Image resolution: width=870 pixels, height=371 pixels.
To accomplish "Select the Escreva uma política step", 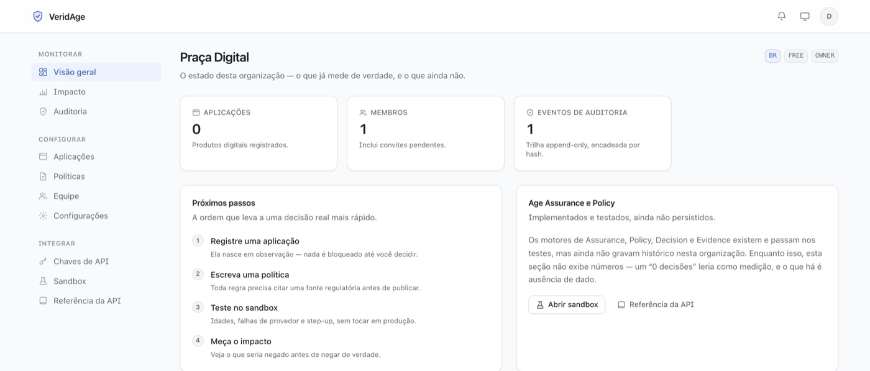I will pyautogui.click(x=250, y=275).
